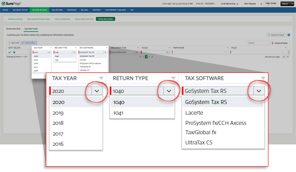296x172 pixels.
Task: Open the ENTERPRISE FEATURES menu
Action: 116,10
